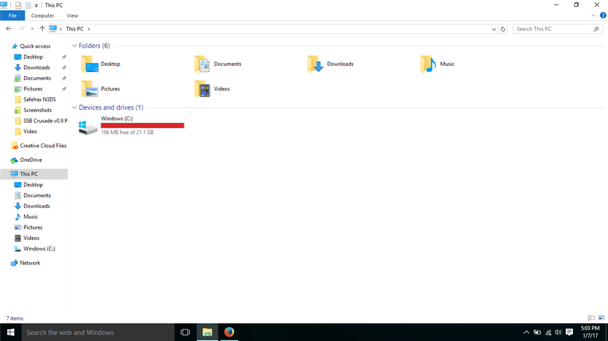Screen dimensions: 608x341
Task: Click the 196 MB free of 21.1 GB text
Action: click(127, 132)
